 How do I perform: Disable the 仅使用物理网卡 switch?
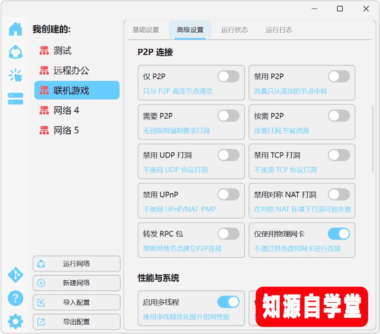339,234
